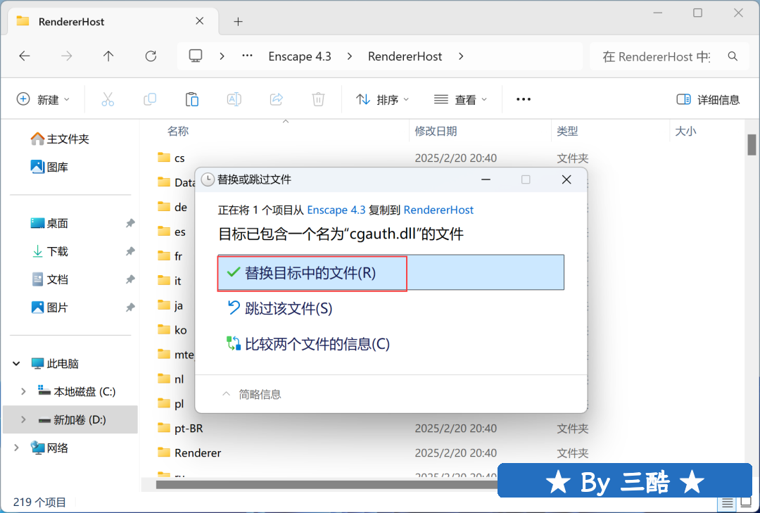This screenshot has width=760, height=513.
Task: Open 新建 dropdown menu
Action: click(x=43, y=99)
